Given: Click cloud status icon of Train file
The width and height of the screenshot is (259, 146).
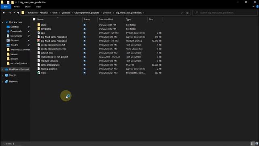Looking at the screenshot, I should pyautogui.click(x=85, y=73).
